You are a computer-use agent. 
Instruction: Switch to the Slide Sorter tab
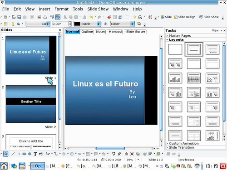click(x=136, y=32)
